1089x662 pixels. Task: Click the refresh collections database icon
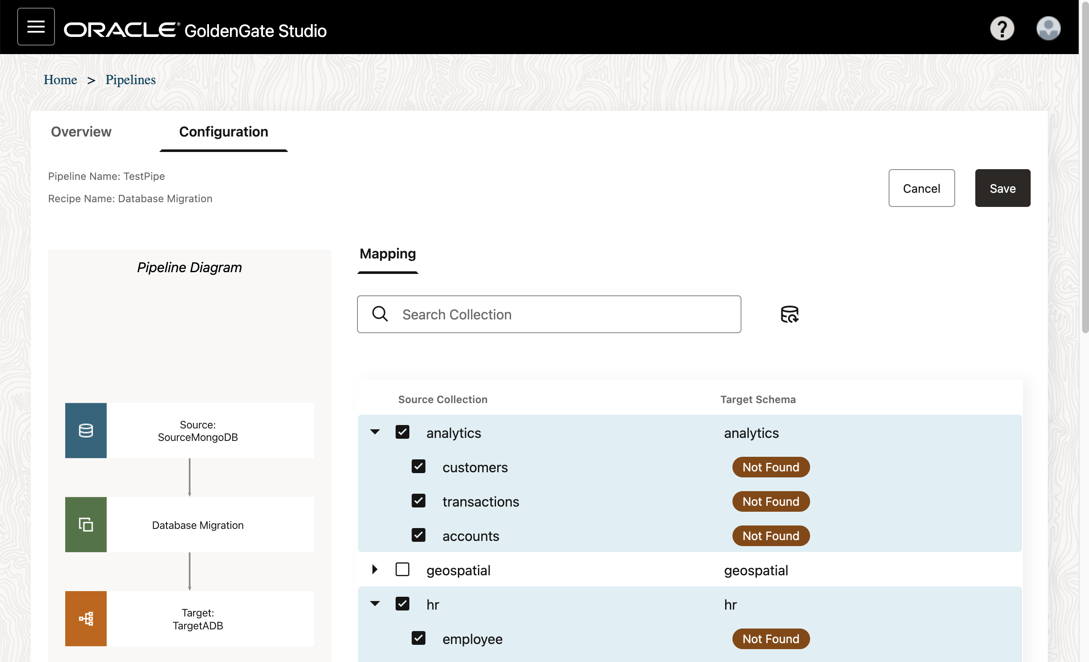790,314
